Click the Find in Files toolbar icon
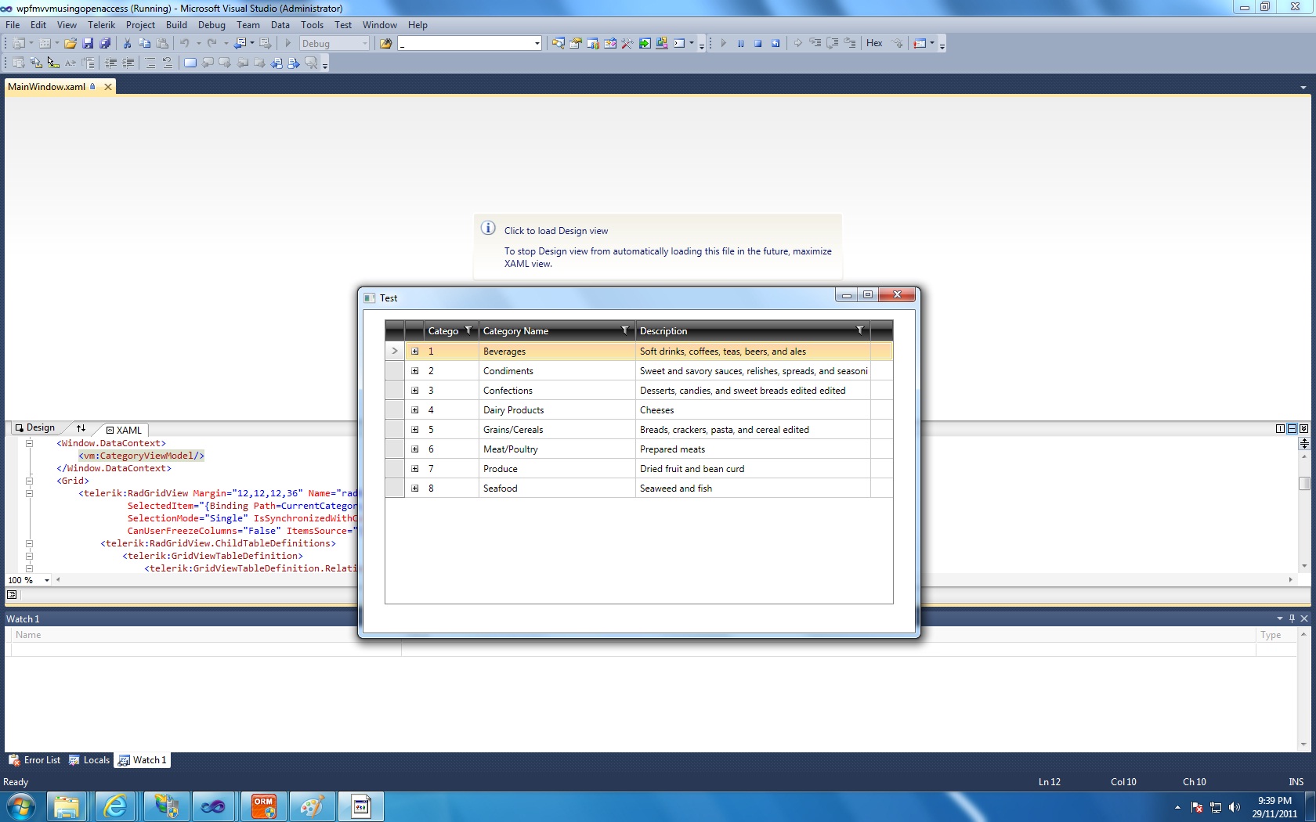The height and width of the screenshot is (822, 1316). (x=385, y=44)
